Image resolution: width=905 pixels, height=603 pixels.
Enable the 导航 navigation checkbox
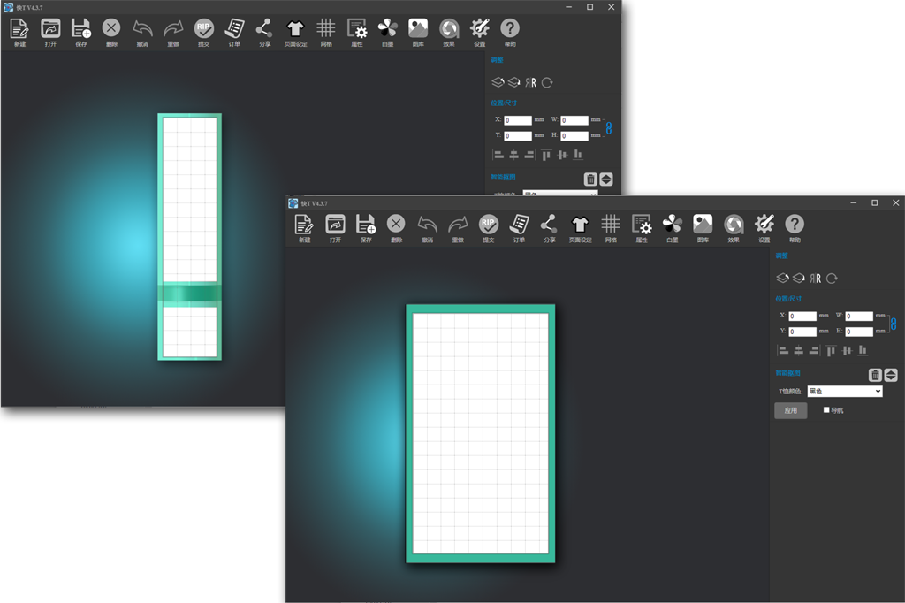826,410
